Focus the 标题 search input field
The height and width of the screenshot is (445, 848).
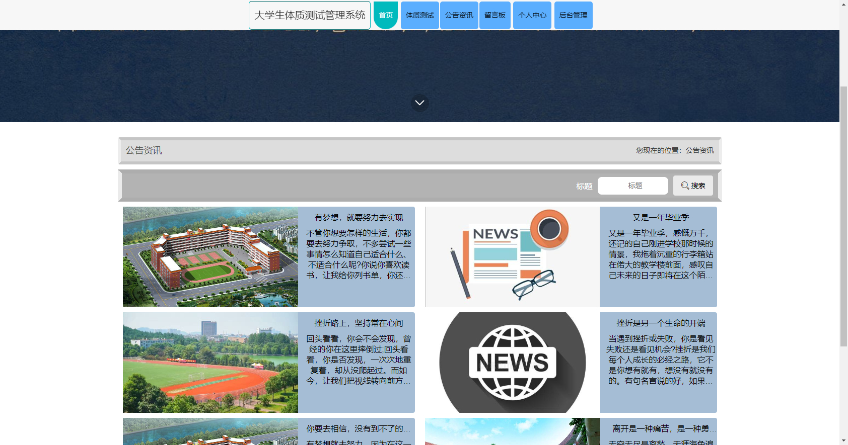point(633,186)
